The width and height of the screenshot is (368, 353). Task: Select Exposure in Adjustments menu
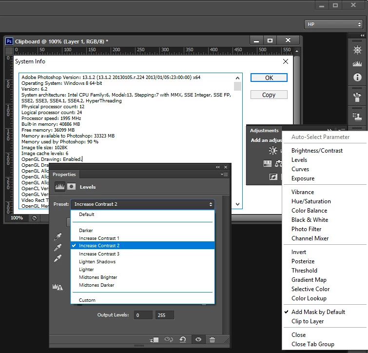(325, 178)
